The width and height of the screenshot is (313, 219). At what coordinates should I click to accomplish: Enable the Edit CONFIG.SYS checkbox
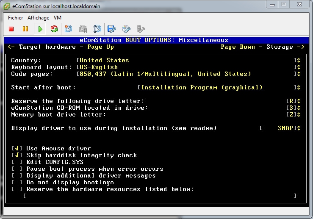tap(17, 162)
